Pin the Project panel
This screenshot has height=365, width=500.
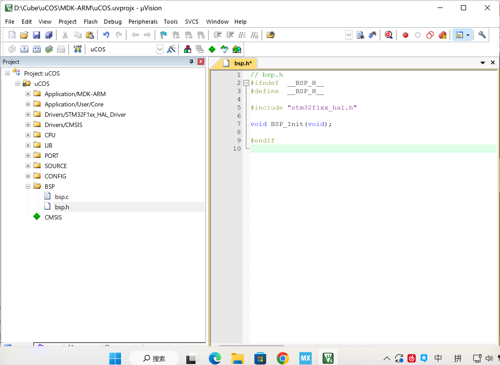(x=191, y=62)
